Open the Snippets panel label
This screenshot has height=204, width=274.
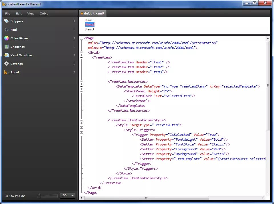point(17,21)
